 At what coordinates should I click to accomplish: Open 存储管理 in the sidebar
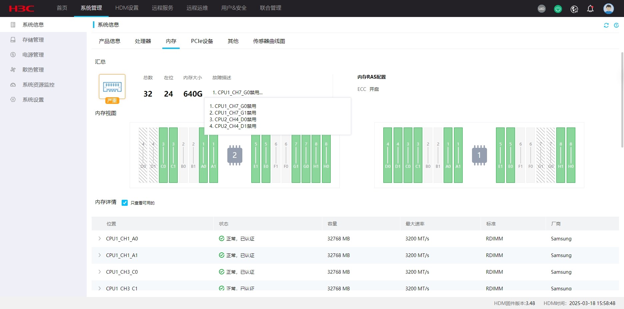[33, 40]
